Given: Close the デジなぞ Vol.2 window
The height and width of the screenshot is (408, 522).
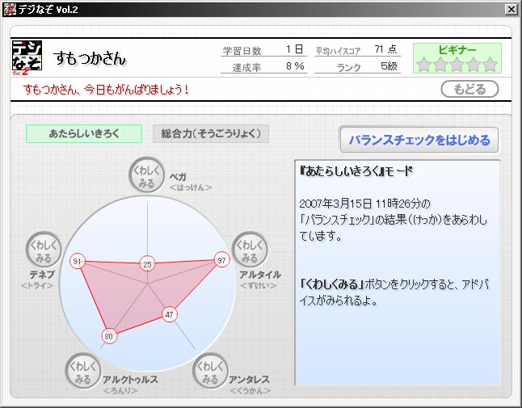Looking at the screenshot, I should [511, 10].
